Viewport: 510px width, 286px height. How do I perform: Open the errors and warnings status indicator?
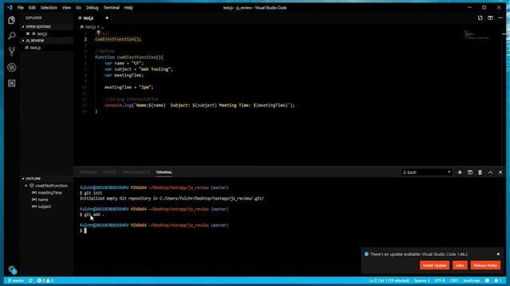45,280
